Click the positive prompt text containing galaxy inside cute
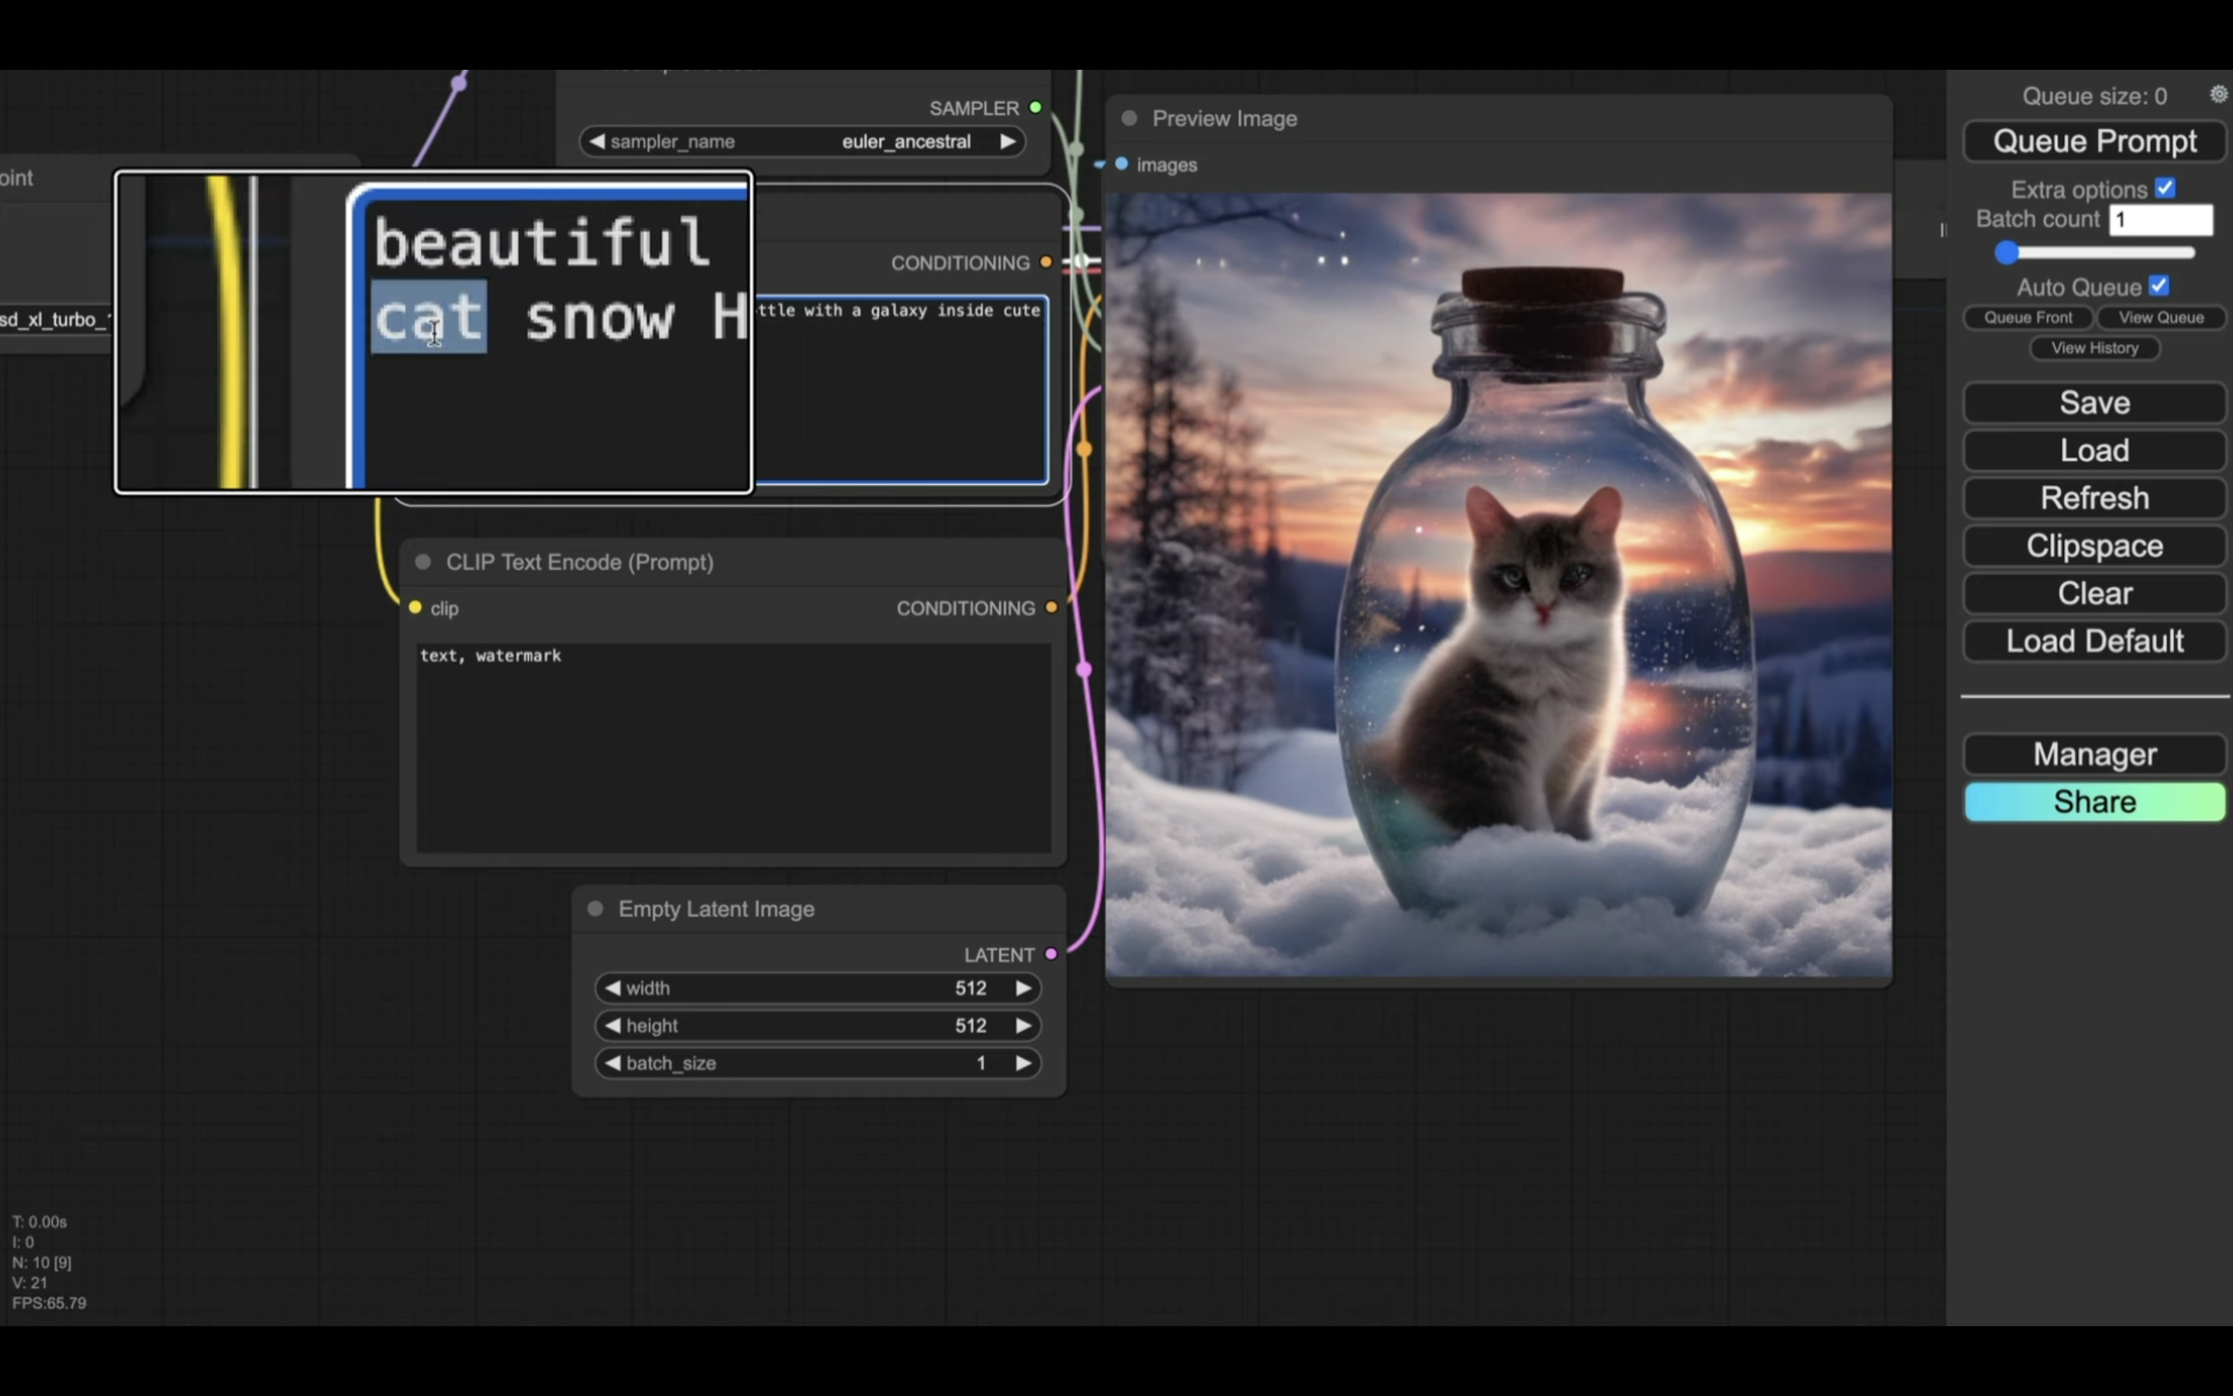Image resolution: width=2233 pixels, height=1396 pixels. coord(901,389)
